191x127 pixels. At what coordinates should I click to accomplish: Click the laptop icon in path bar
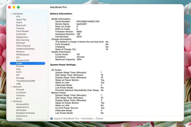51,119
